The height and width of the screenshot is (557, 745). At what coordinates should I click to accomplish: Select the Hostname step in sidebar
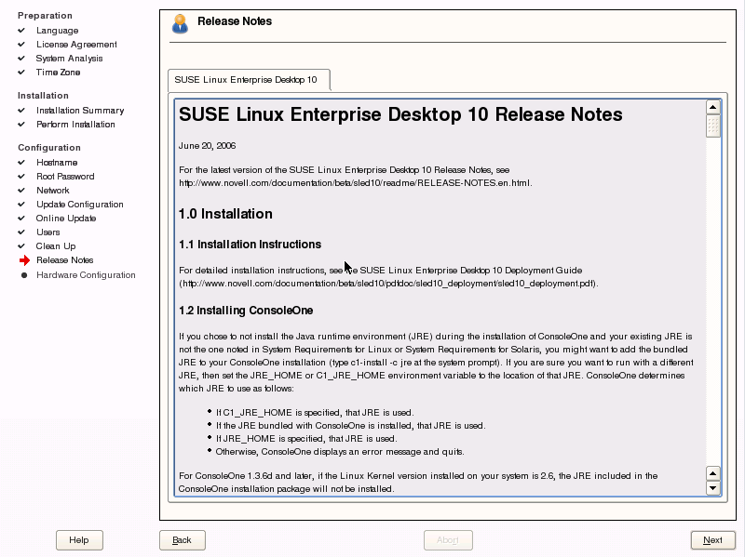(x=57, y=162)
